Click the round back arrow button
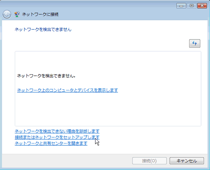The image size is (210, 170). point(7,14)
